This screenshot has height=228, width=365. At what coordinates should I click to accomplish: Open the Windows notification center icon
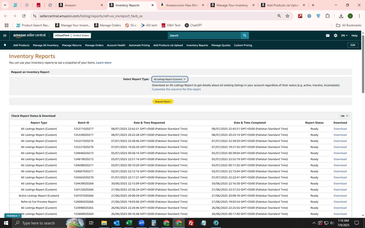tap(357, 223)
